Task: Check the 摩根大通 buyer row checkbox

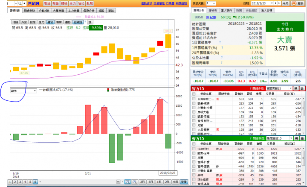Action: coord(194,112)
